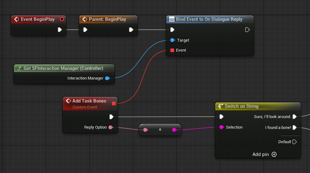This screenshot has width=310, height=173.
Task: Click Interaction Manager blue output pin
Action: [108, 78]
